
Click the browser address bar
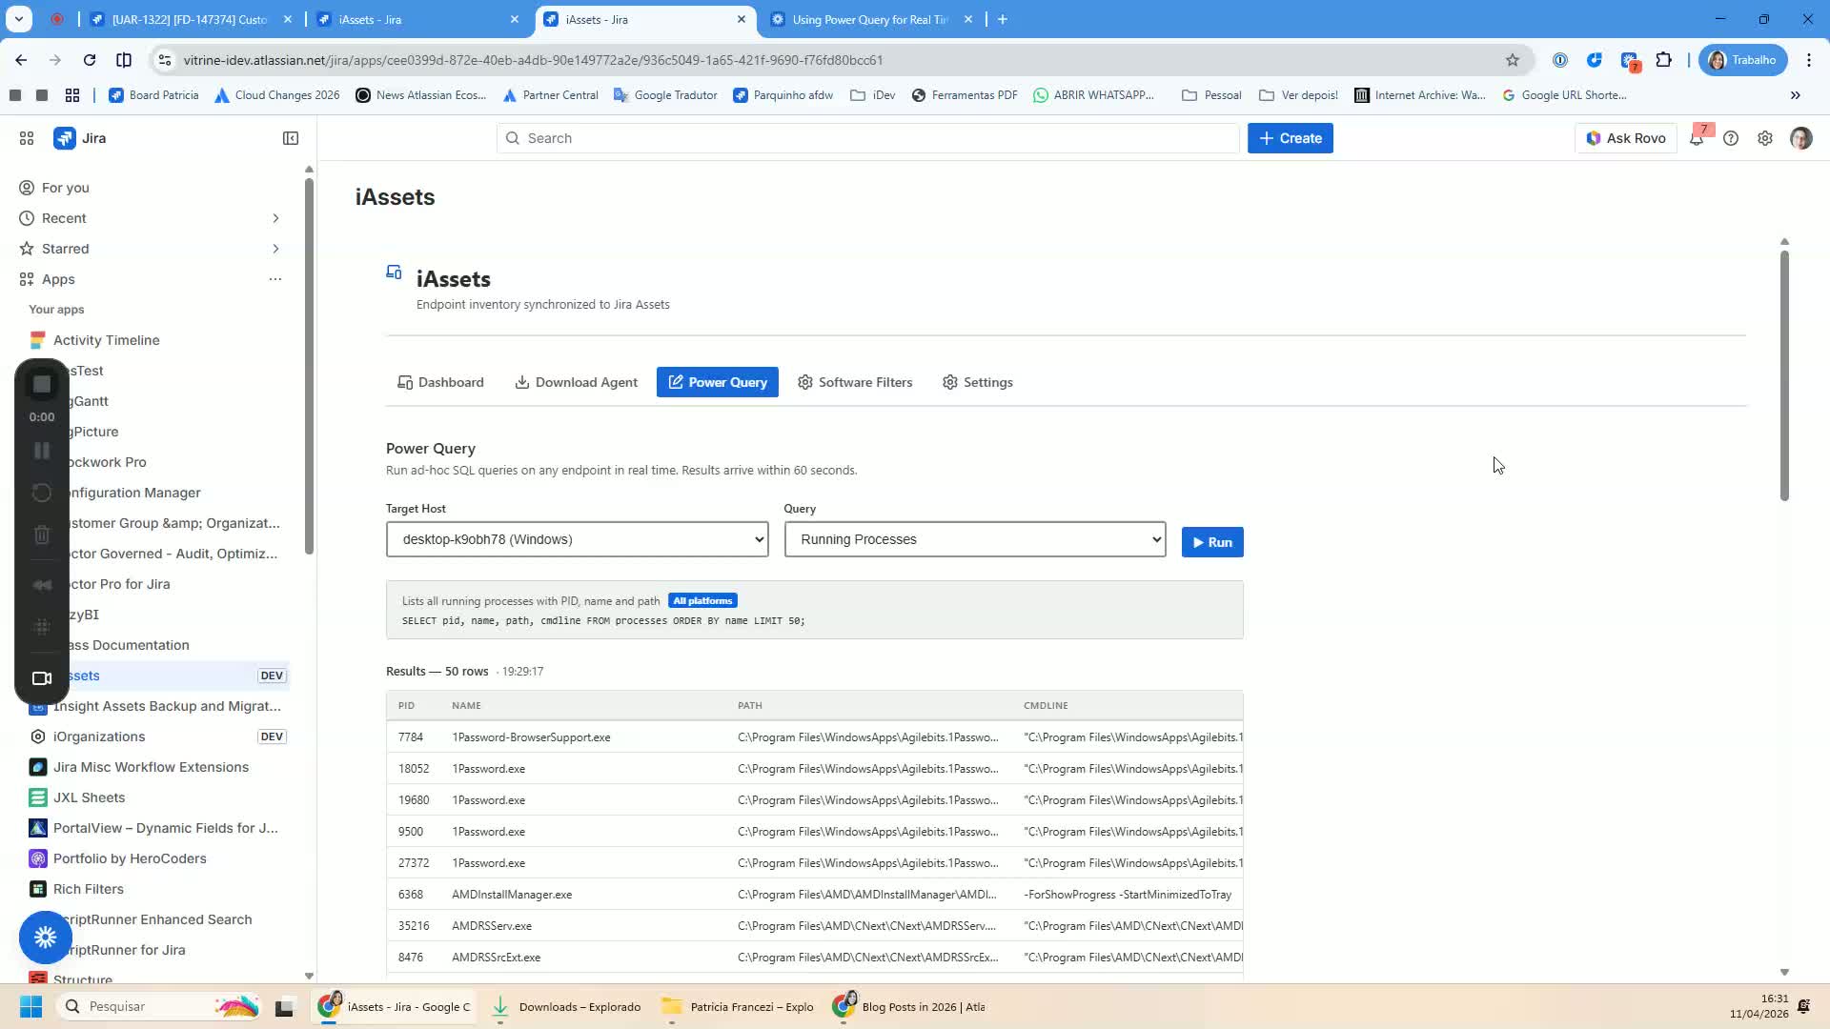839,60
